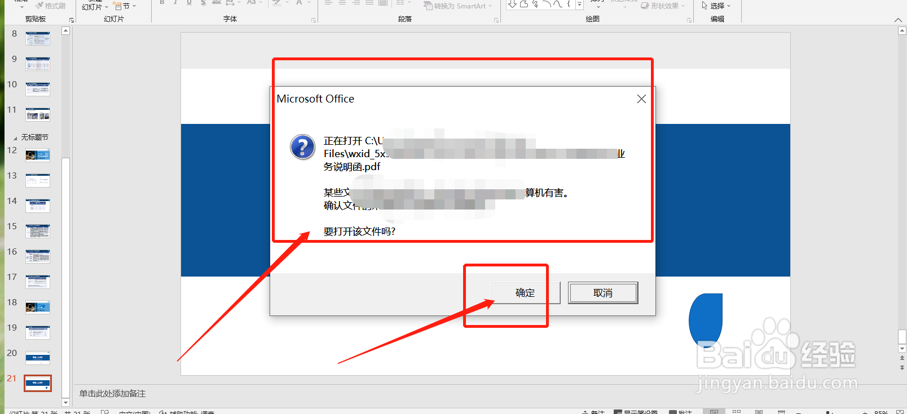Click 转换为 SmartArt in the ribbon
This screenshot has width=907, height=414.
coord(458,6)
